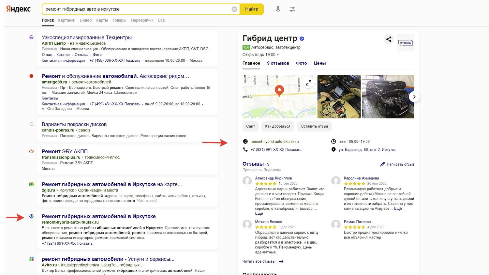Open the '9 отзывов' tab in business card
Viewport: 489px width, 275px height.
point(278,63)
